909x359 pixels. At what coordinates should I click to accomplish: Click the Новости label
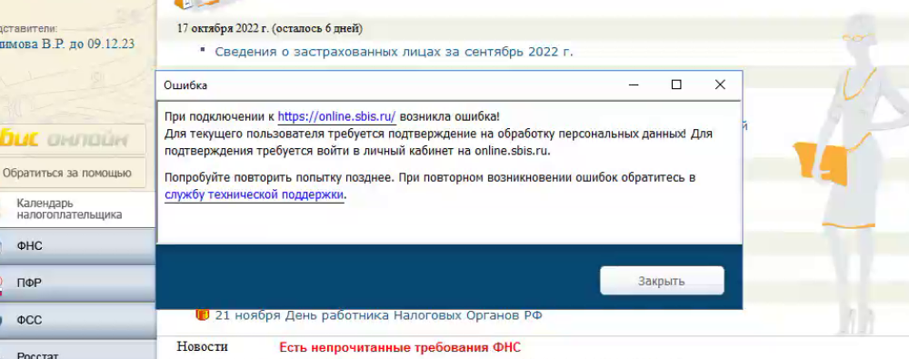(x=203, y=347)
